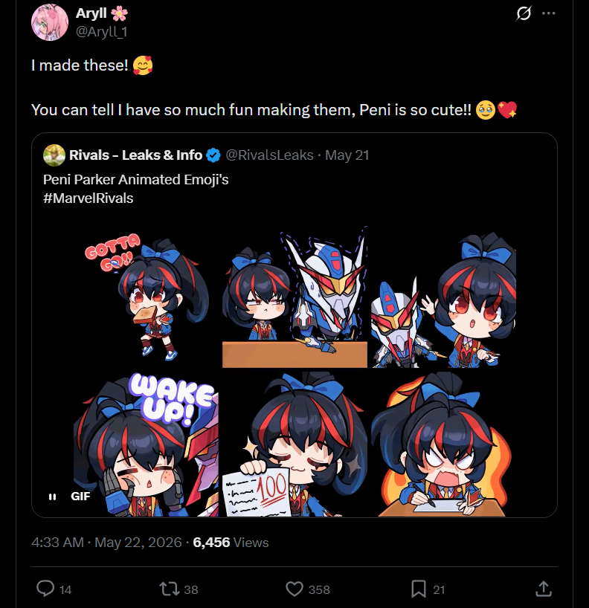
Task: Click the 4:33 AM May 22 timestamp
Action: (x=106, y=542)
